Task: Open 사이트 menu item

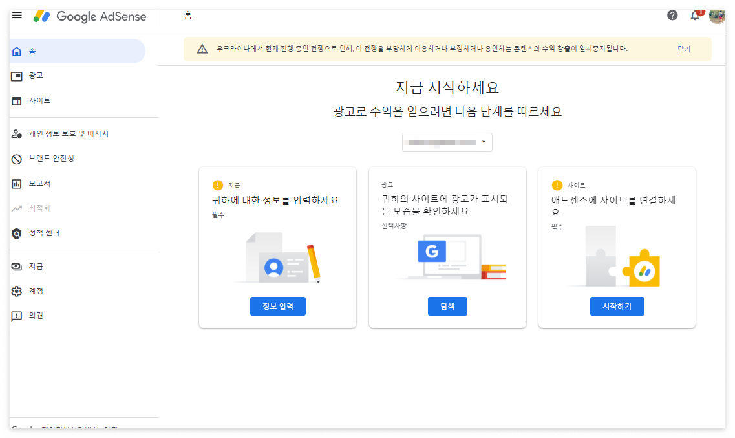Action: (x=40, y=100)
